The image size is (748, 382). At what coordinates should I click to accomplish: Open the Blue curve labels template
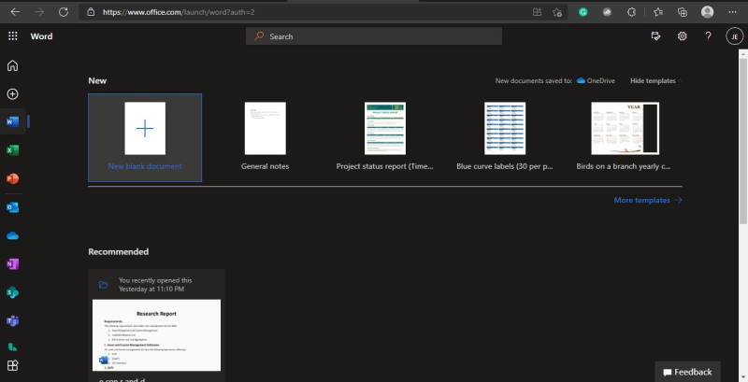(x=505, y=136)
